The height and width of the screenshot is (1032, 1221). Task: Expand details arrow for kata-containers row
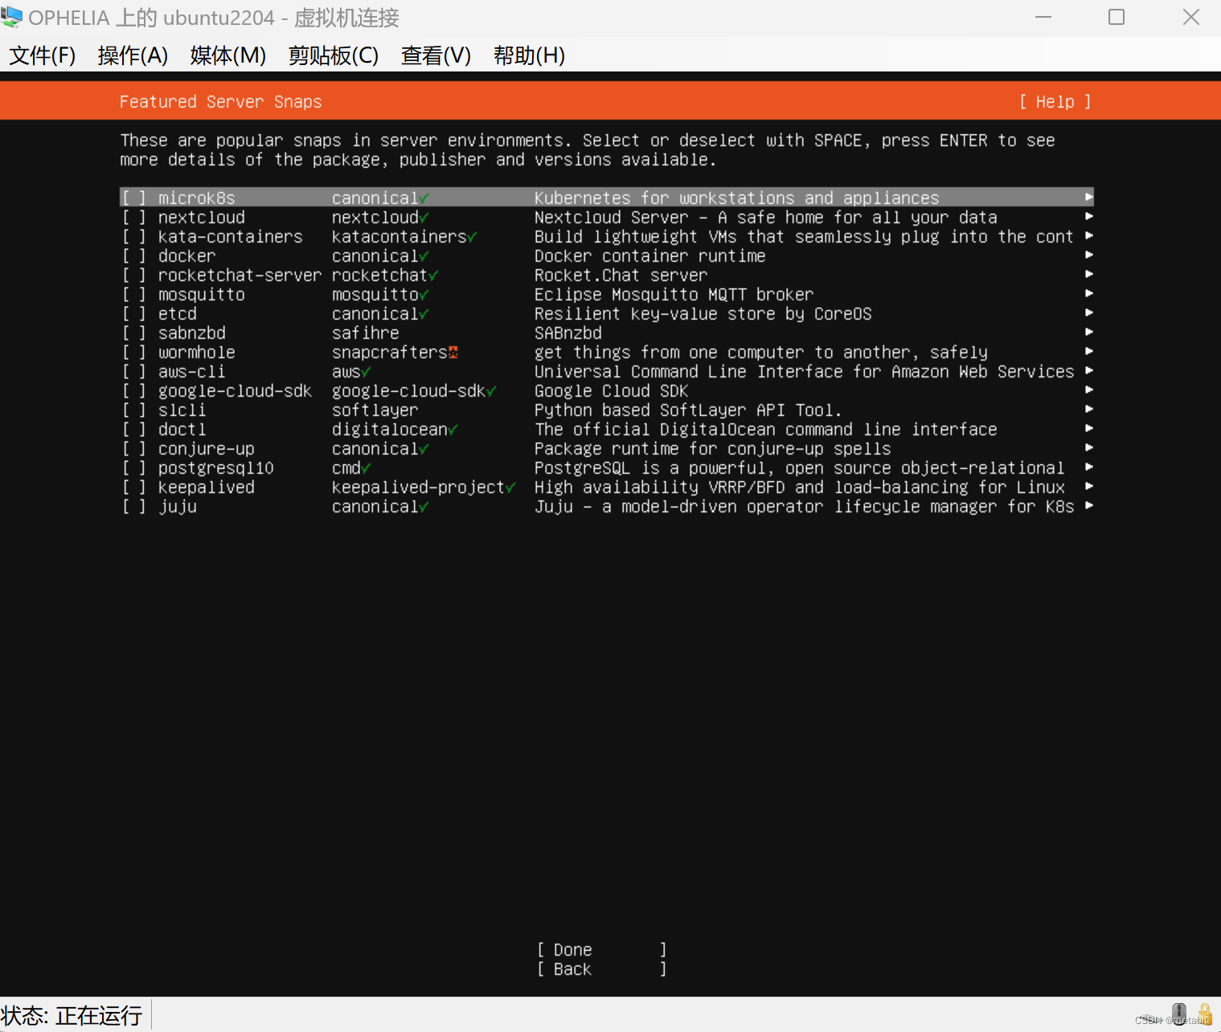(1089, 235)
